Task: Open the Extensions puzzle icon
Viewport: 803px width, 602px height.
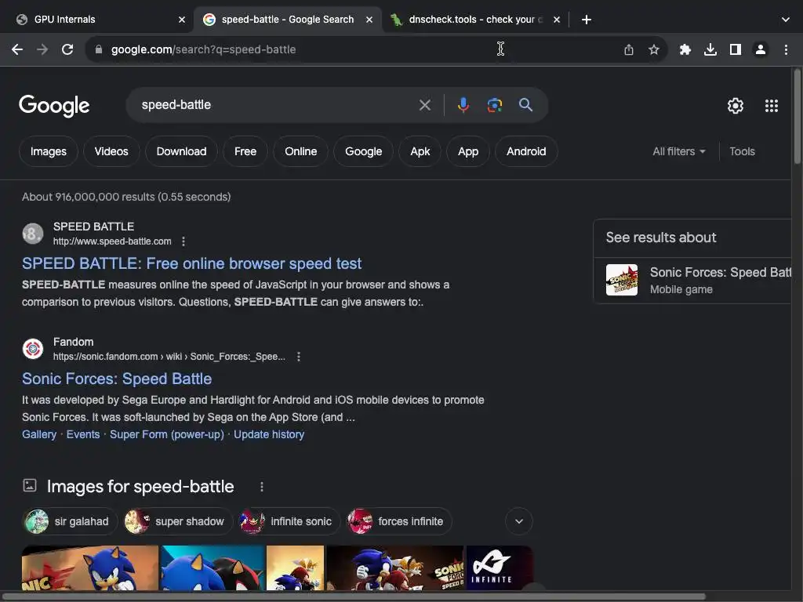Action: 685,49
